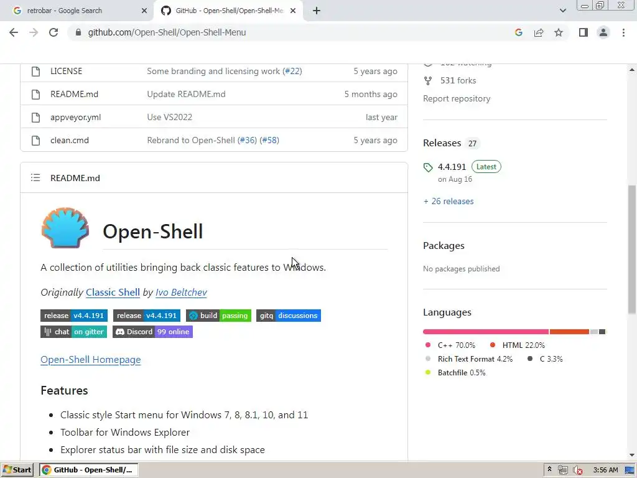This screenshot has height=478, width=637.
Task: Open pull request #22 link
Action: point(292,71)
